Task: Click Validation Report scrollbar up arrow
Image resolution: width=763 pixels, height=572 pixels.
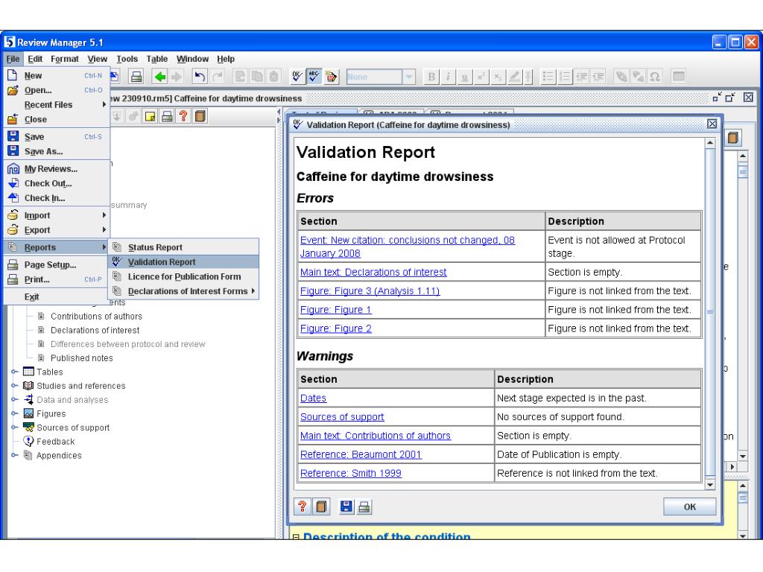Action: point(710,143)
